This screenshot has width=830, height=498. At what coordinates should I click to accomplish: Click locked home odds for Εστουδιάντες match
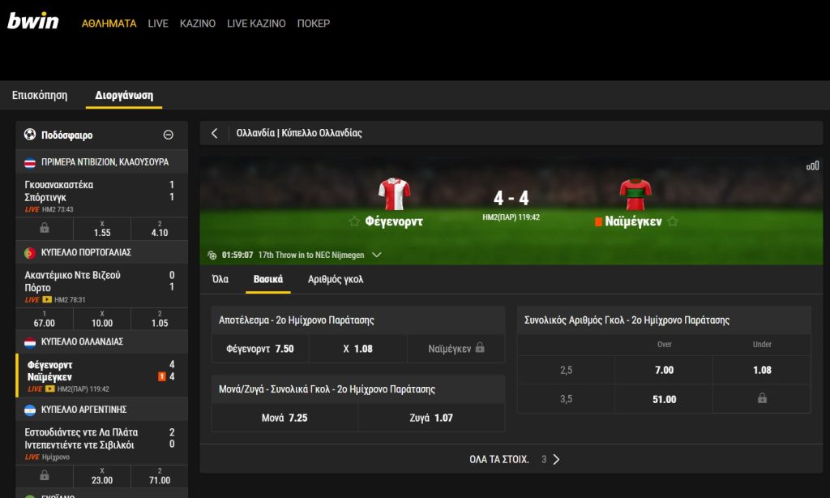45,476
